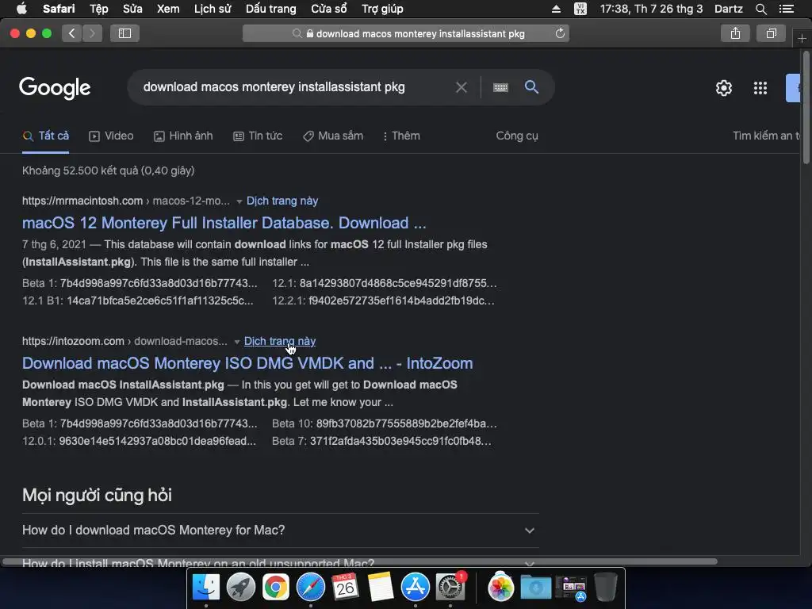Go back with Safari back arrow
The image size is (812, 609).
click(72, 33)
